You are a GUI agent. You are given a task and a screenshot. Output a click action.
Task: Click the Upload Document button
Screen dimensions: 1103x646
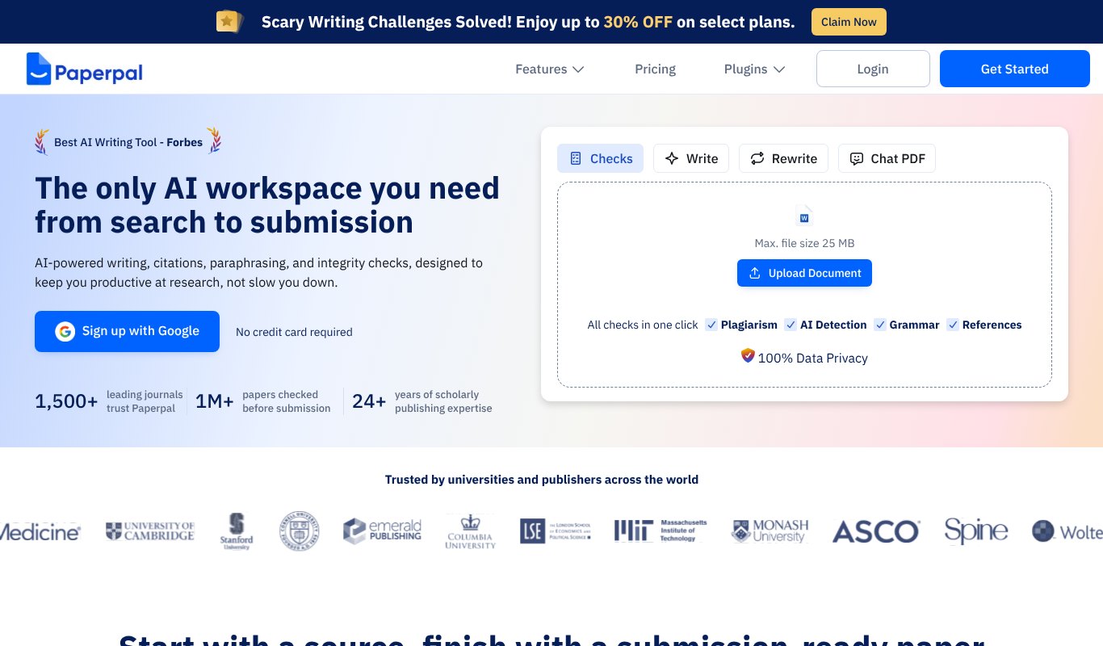coord(804,273)
